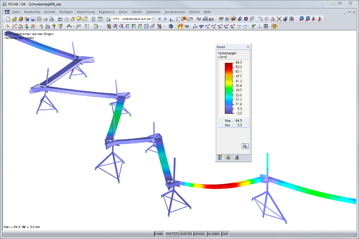The width and height of the screenshot is (359, 239).
Task: Toggle HLINIEN guidelines in status bar
Action: 213,234
